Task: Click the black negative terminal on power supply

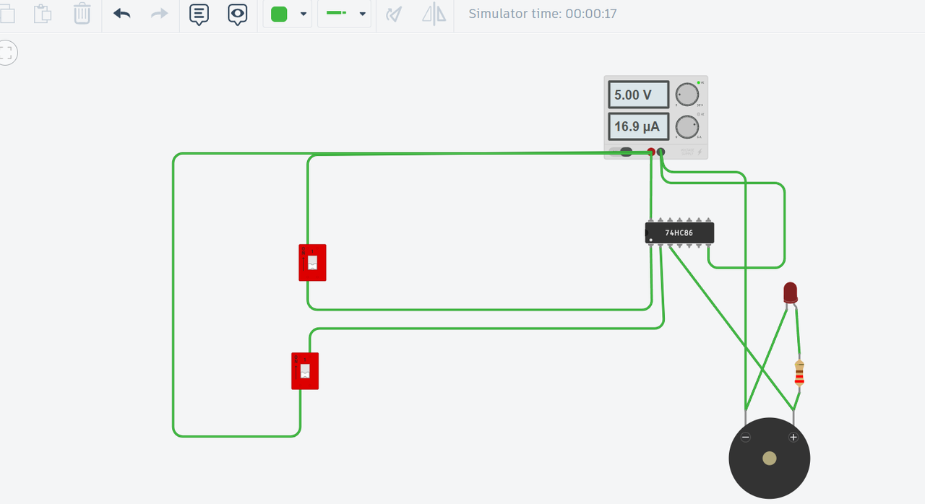Action: [661, 152]
